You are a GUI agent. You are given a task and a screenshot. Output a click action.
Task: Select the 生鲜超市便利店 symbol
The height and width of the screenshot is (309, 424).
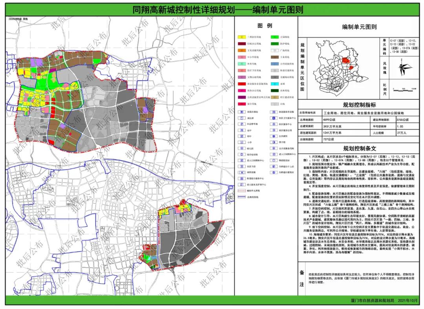pyautogui.click(x=274, y=172)
